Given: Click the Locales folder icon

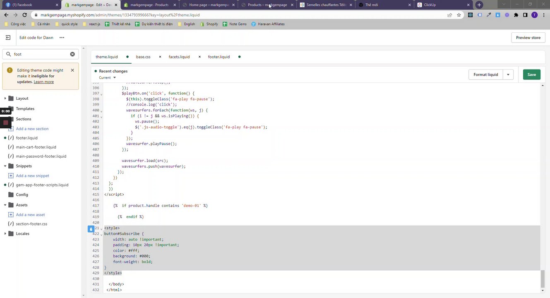Looking at the screenshot, I should [x=11, y=233].
